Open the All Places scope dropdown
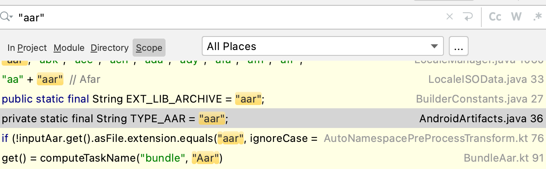 point(322,46)
